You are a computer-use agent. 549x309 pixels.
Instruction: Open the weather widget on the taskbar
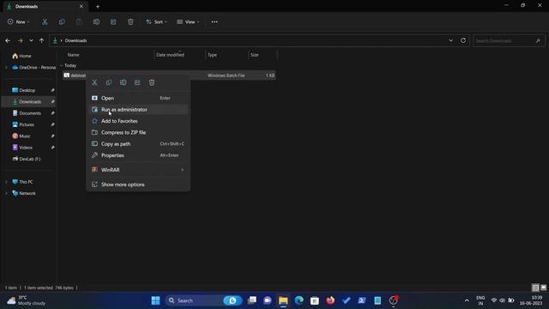pos(27,300)
